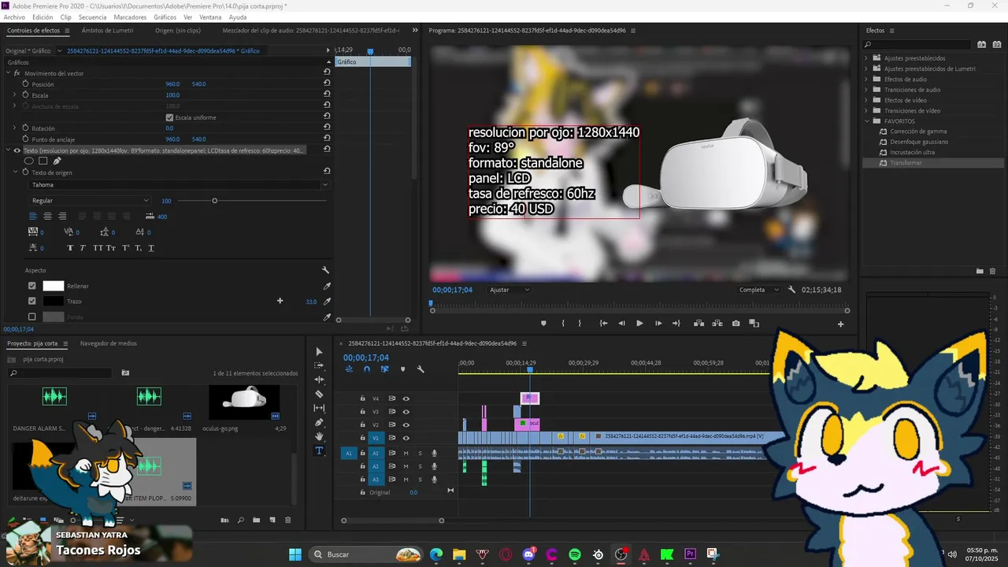Select the Razor tool
This screenshot has height=567, width=1008.
(319, 394)
